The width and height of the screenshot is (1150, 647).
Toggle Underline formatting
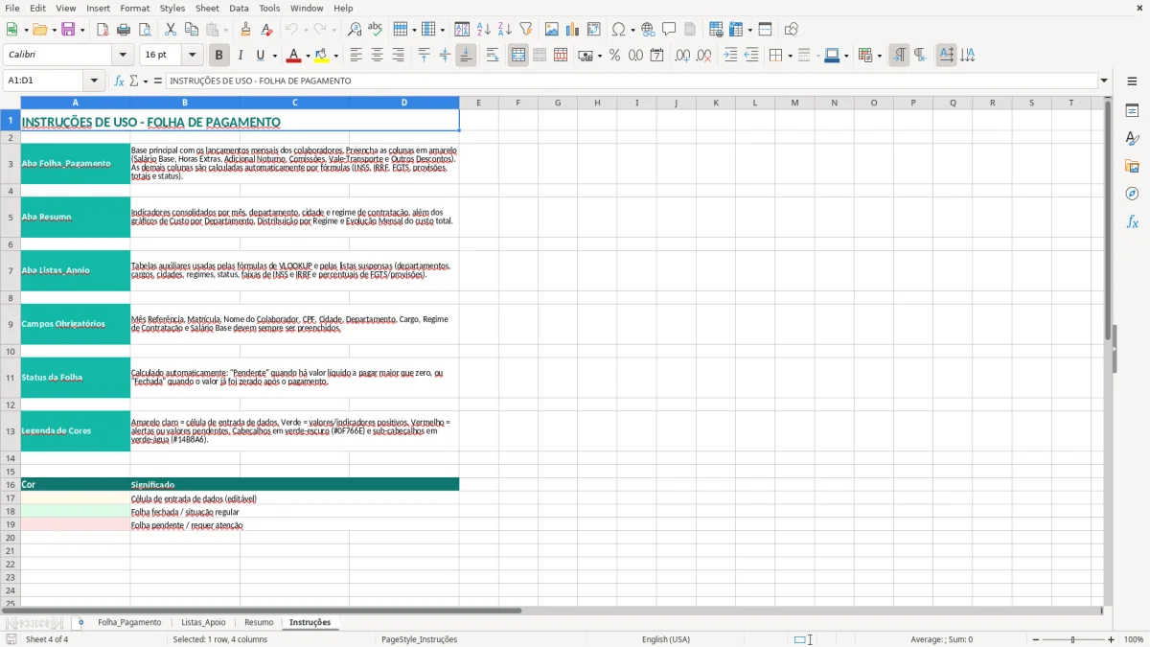261,56
